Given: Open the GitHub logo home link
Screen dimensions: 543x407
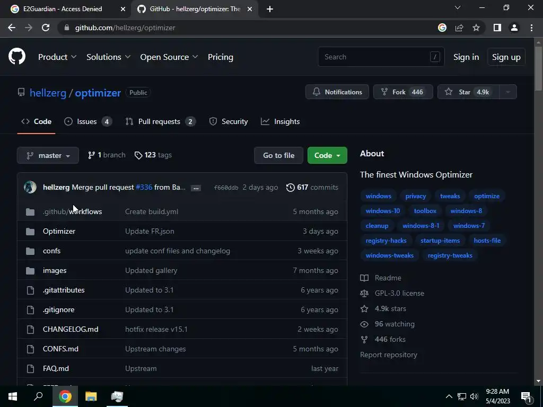Looking at the screenshot, I should click(x=17, y=57).
